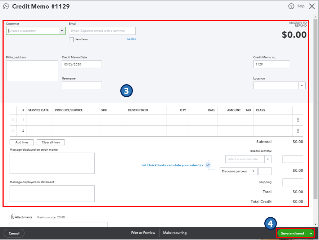Open the Cc/Bcc link
The height and width of the screenshot is (240, 319).
tap(131, 39)
